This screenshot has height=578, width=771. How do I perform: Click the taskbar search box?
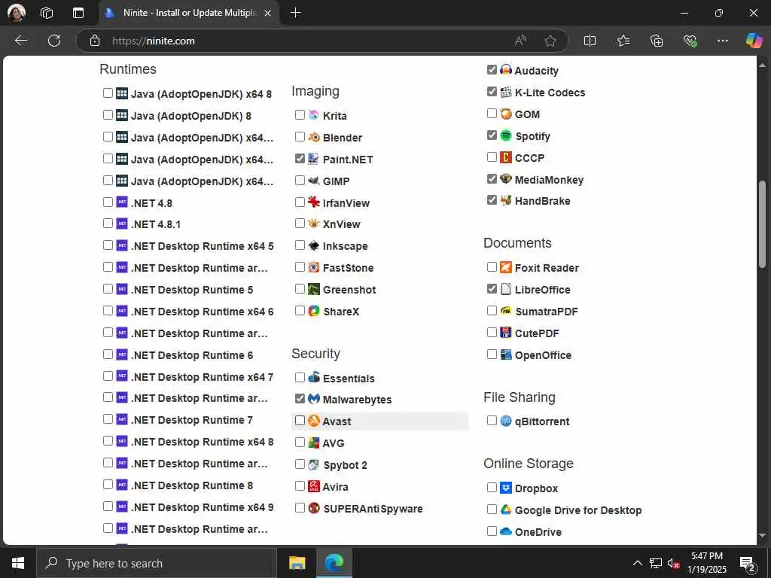(157, 563)
